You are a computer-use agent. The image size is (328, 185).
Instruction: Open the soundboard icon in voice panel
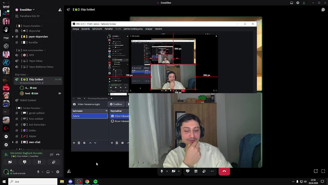[x=54, y=162]
